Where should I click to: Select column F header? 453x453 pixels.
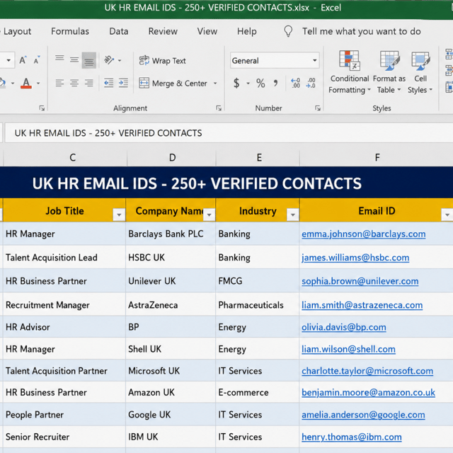tap(377, 157)
